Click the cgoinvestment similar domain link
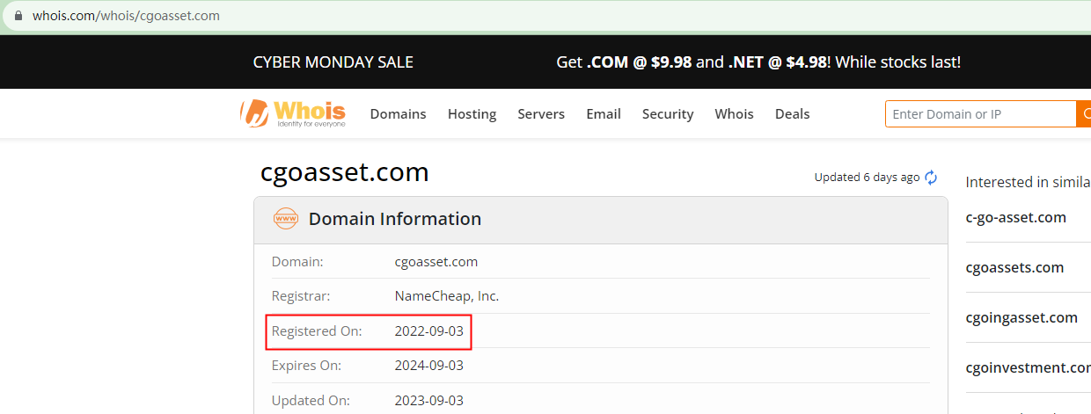This screenshot has width=1091, height=414. point(1028,367)
